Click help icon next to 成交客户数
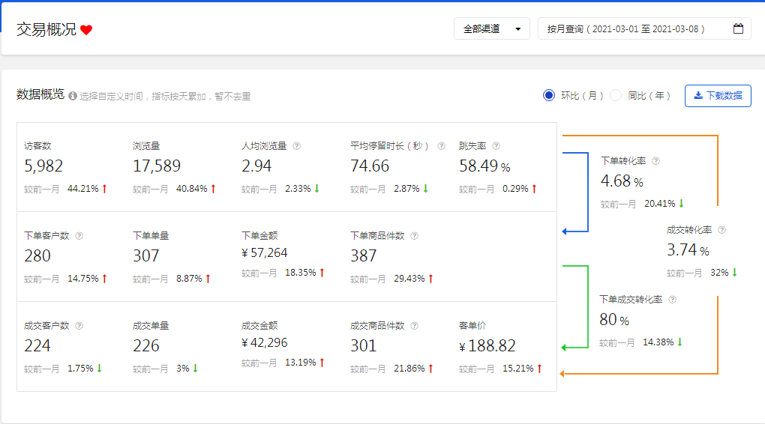Image resolution: width=765 pixels, height=424 pixels. point(79,326)
